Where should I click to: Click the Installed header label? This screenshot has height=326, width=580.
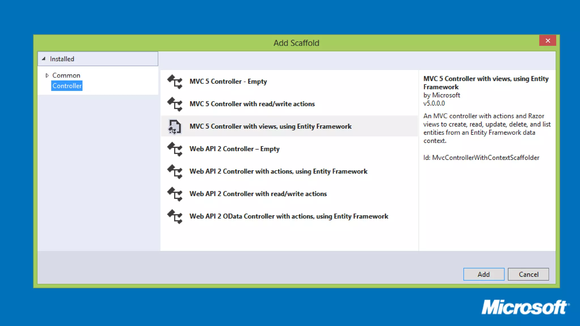[62, 59]
